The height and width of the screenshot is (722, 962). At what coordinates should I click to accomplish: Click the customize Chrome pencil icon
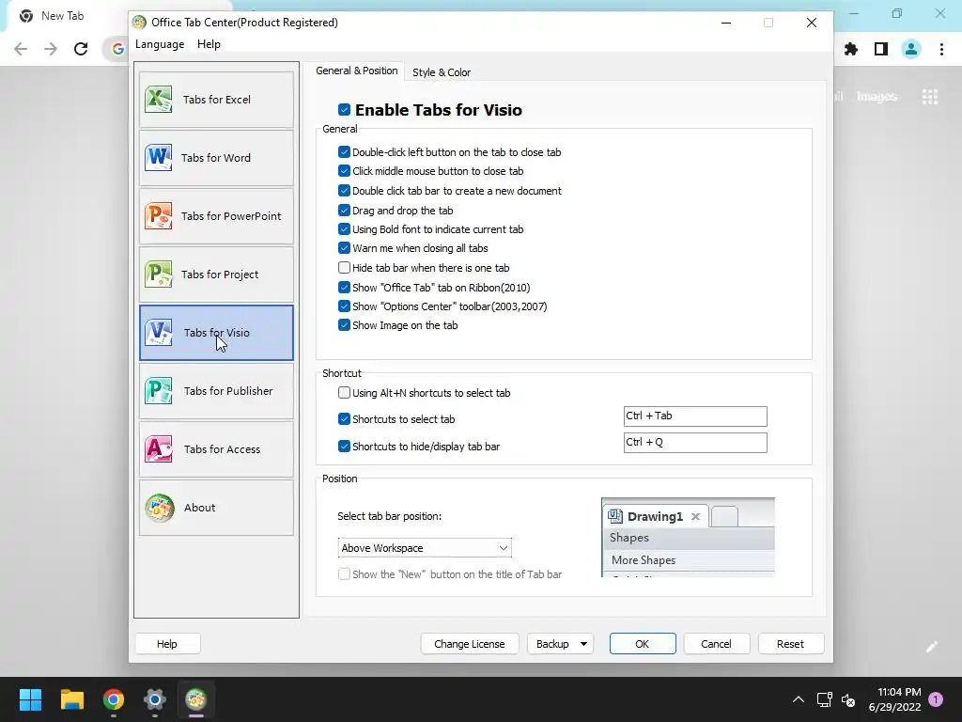931,647
